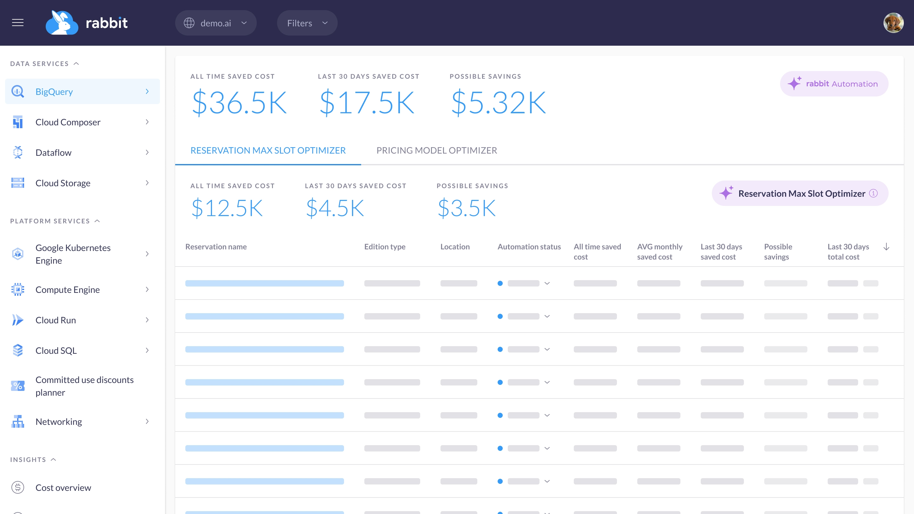Expand the Compute Engine chevron
This screenshot has height=514, width=914.
(x=147, y=289)
